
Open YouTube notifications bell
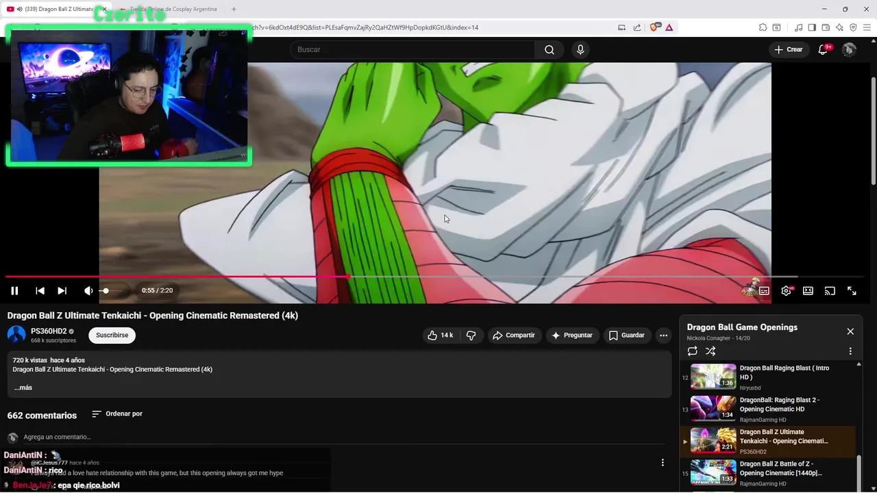pyautogui.click(x=824, y=49)
